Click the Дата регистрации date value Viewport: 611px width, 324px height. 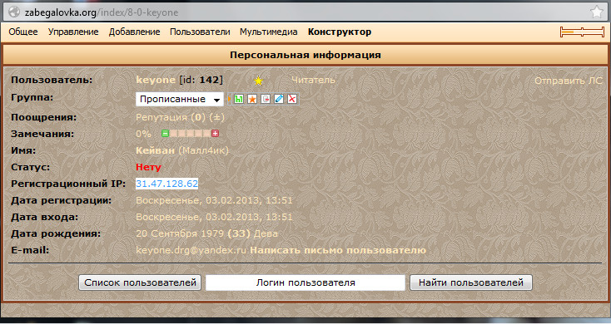coord(214,200)
